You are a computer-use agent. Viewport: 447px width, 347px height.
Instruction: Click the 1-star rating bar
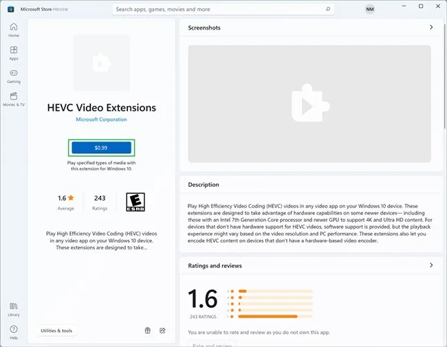[275, 316]
